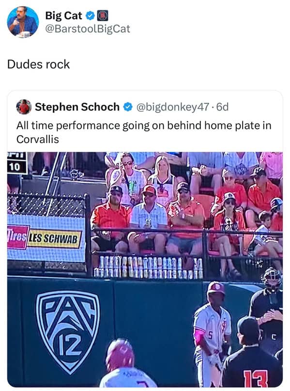The image size is (290, 391).
Task: Click the Pac-12 shield logo on wall
Action: click(68, 332)
